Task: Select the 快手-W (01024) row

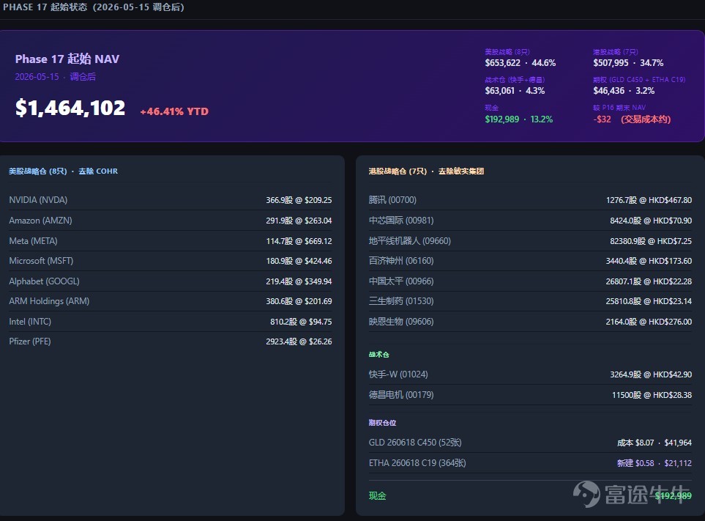Action: coord(530,374)
